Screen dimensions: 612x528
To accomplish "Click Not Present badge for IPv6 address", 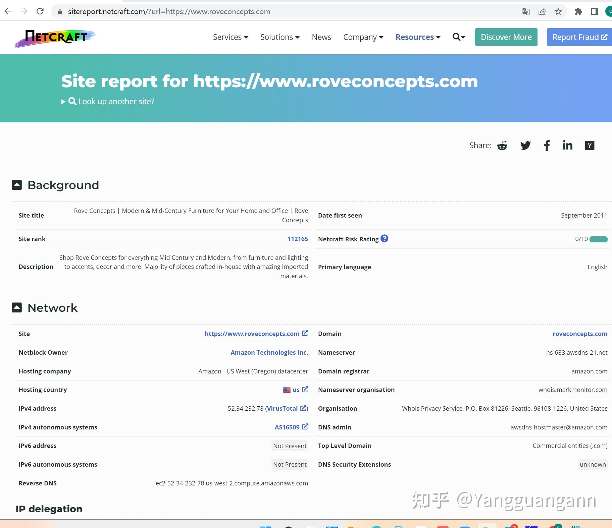I will [x=290, y=446].
